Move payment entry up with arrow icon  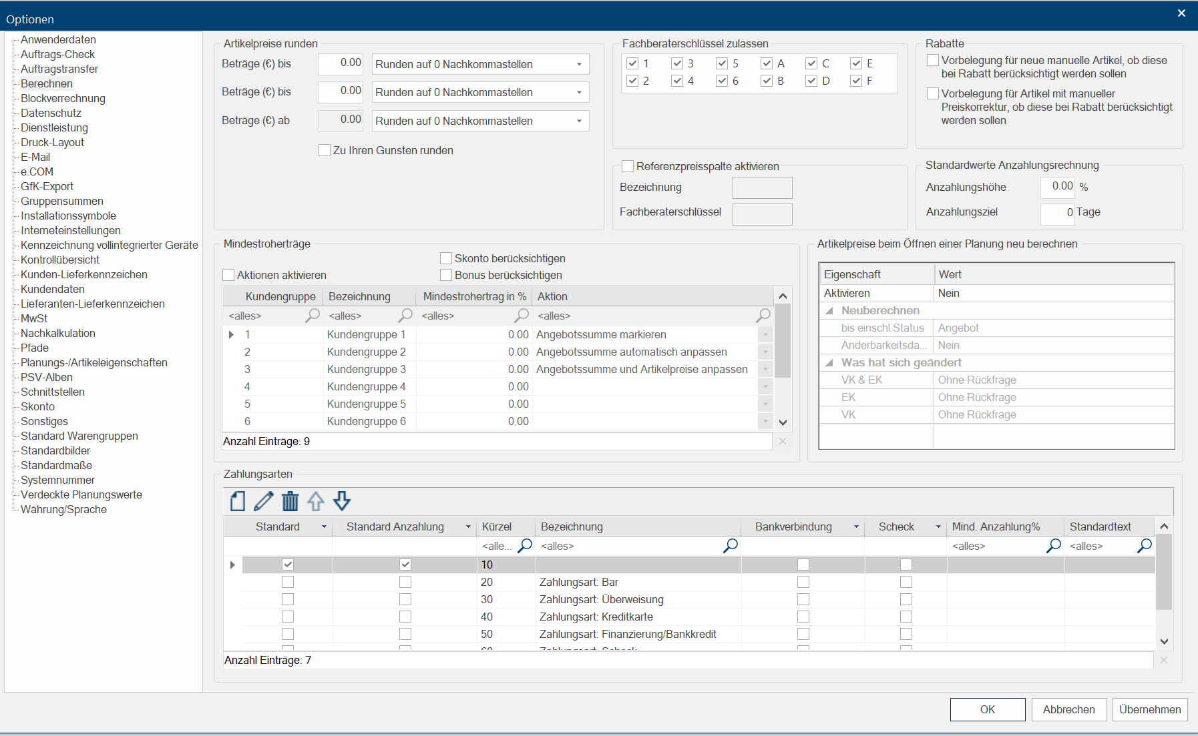[x=316, y=501]
